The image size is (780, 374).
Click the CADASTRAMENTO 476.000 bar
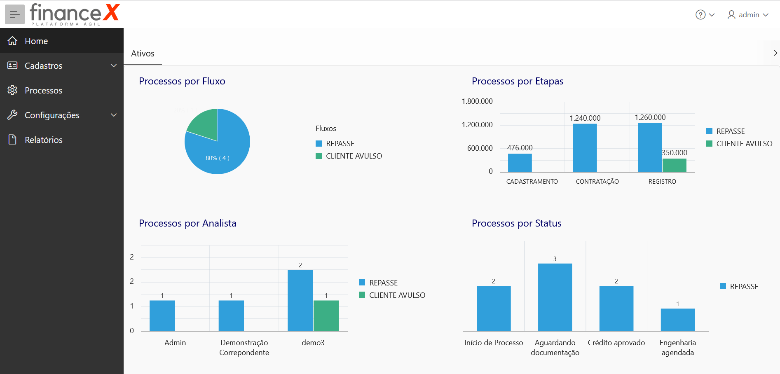click(520, 163)
